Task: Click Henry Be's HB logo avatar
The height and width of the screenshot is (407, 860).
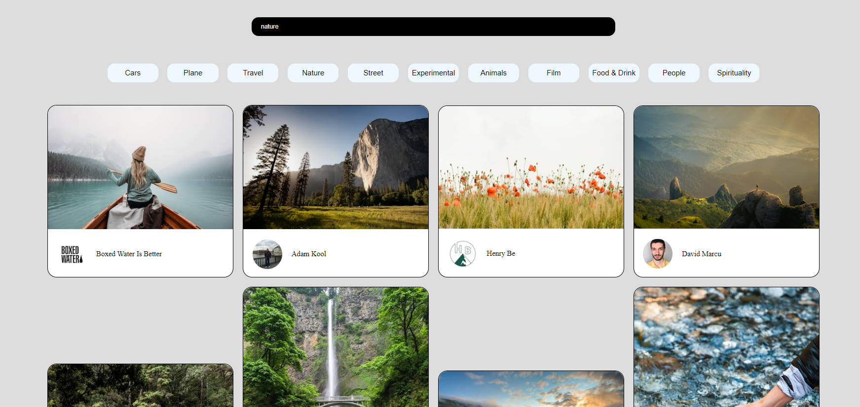Action: coord(462,254)
